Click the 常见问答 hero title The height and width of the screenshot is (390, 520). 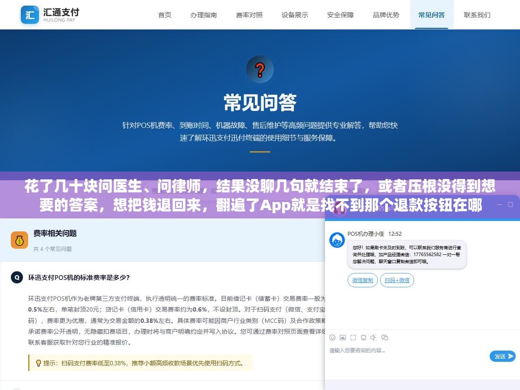coord(260,103)
